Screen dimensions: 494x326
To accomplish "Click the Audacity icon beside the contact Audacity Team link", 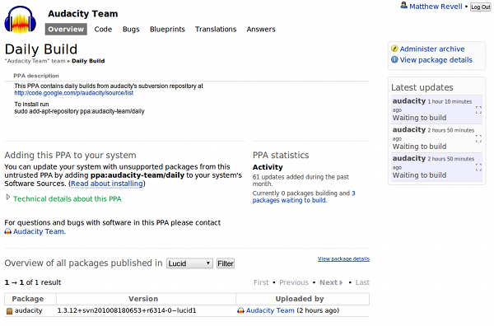I will [x=8, y=231].
